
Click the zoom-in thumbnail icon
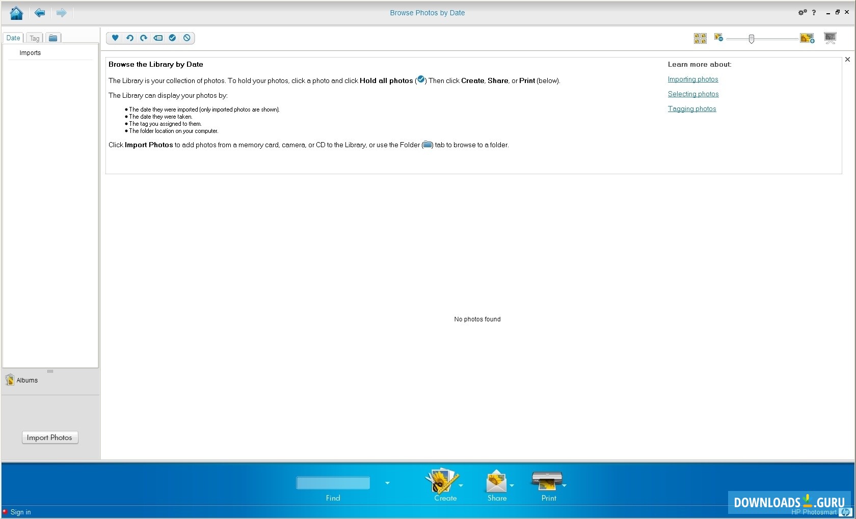pyautogui.click(x=807, y=38)
